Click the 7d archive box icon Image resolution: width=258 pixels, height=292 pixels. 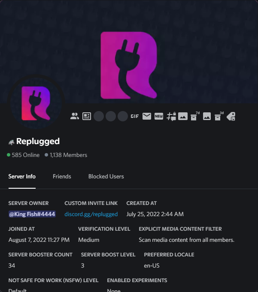click(195, 116)
